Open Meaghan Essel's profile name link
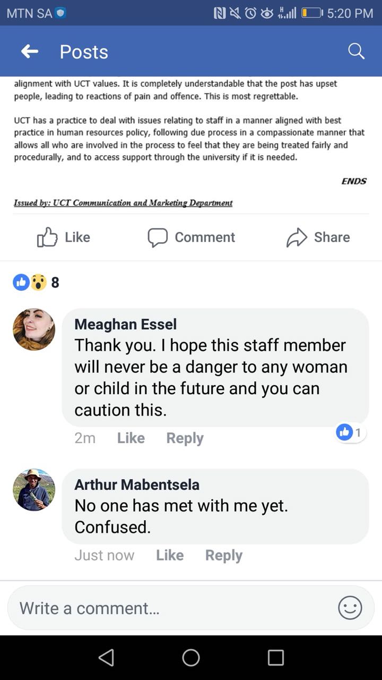This screenshot has height=680, width=382. (x=126, y=324)
